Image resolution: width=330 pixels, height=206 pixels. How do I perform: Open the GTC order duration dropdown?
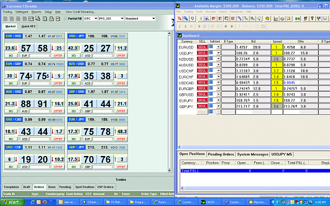[x=96, y=18]
